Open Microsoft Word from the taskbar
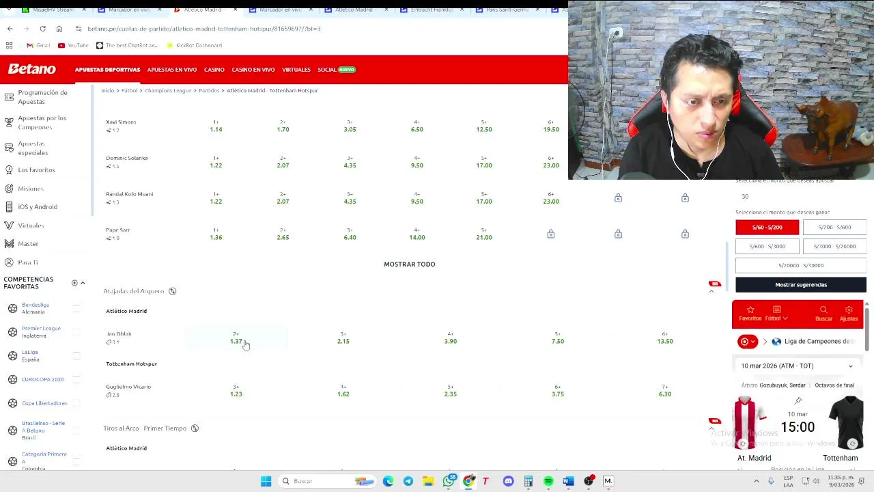This screenshot has width=874, height=492. point(568,481)
